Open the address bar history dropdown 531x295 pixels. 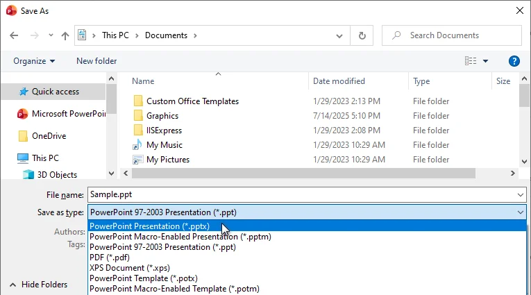(339, 36)
